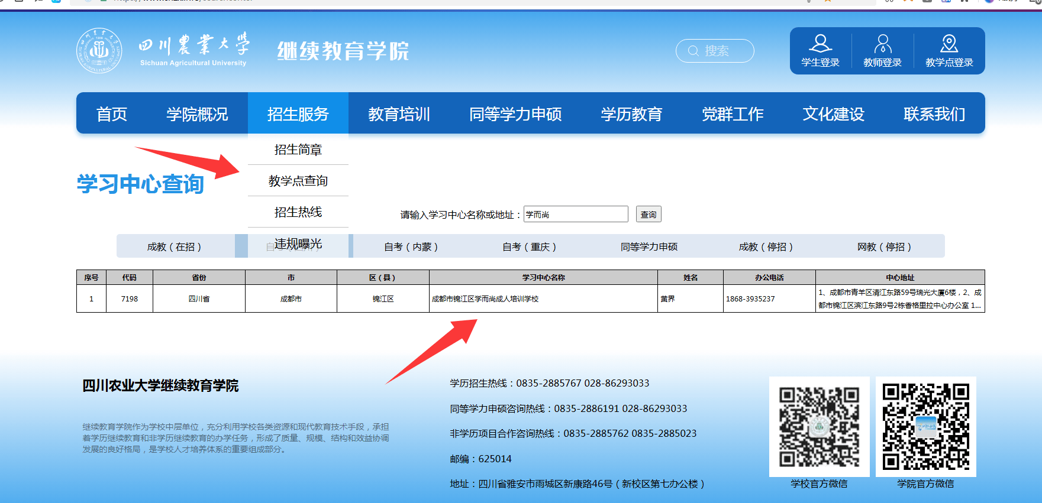This screenshot has width=1042, height=503.
Task: Click the 查询 query button
Action: pyautogui.click(x=649, y=214)
